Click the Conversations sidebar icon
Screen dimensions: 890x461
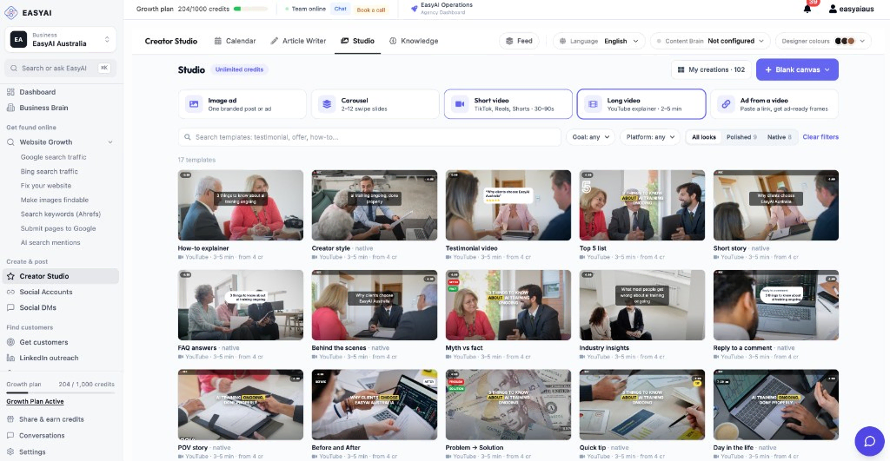pos(10,436)
